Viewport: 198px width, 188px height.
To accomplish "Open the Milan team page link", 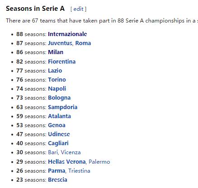I will [x=56, y=52].
